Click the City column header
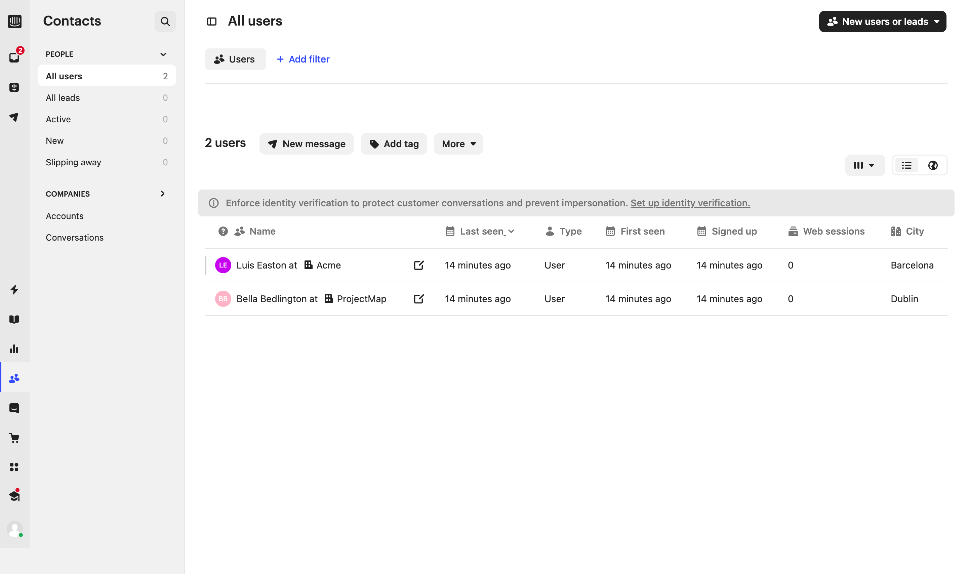Screen dimensions: 968x574 tap(907, 231)
